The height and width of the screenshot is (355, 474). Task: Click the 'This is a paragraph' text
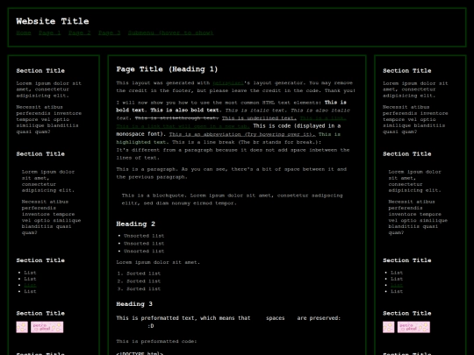coord(232,173)
